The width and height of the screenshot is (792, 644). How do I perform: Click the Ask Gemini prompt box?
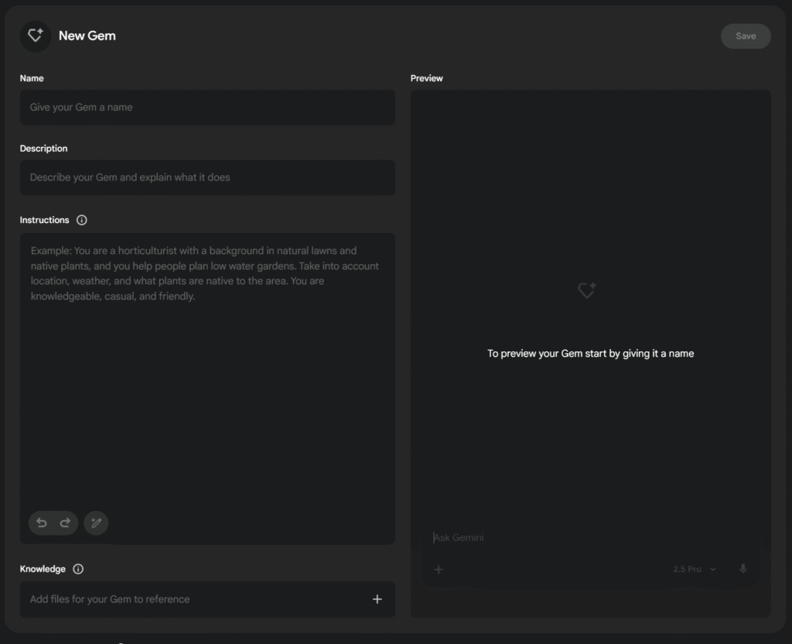pyautogui.click(x=588, y=537)
